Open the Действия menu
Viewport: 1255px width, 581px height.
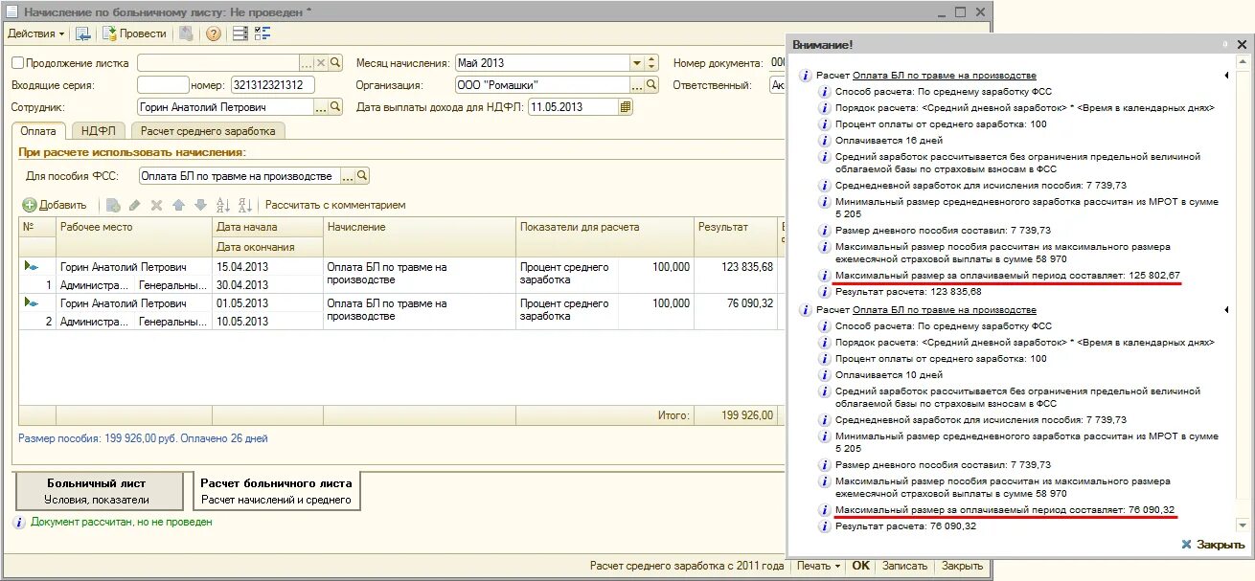pyautogui.click(x=36, y=34)
